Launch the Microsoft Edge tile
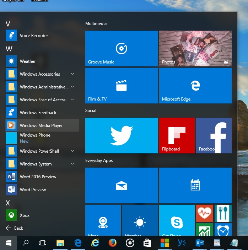248x250 pixels. pyautogui.click(x=195, y=86)
